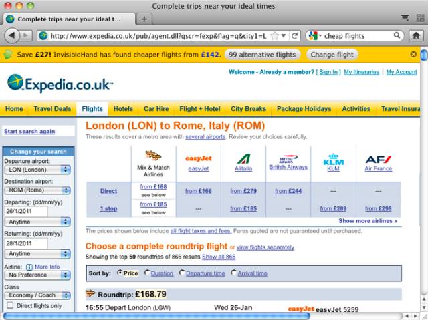The width and height of the screenshot is (428, 320).
Task: Open the Home navigation tab
Action: [14, 109]
